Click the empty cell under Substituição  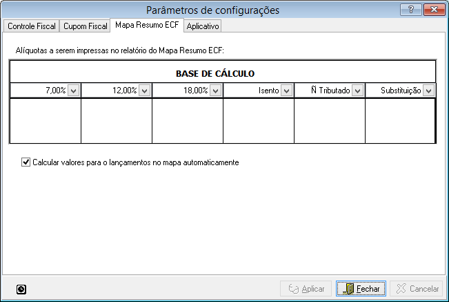(x=400, y=120)
